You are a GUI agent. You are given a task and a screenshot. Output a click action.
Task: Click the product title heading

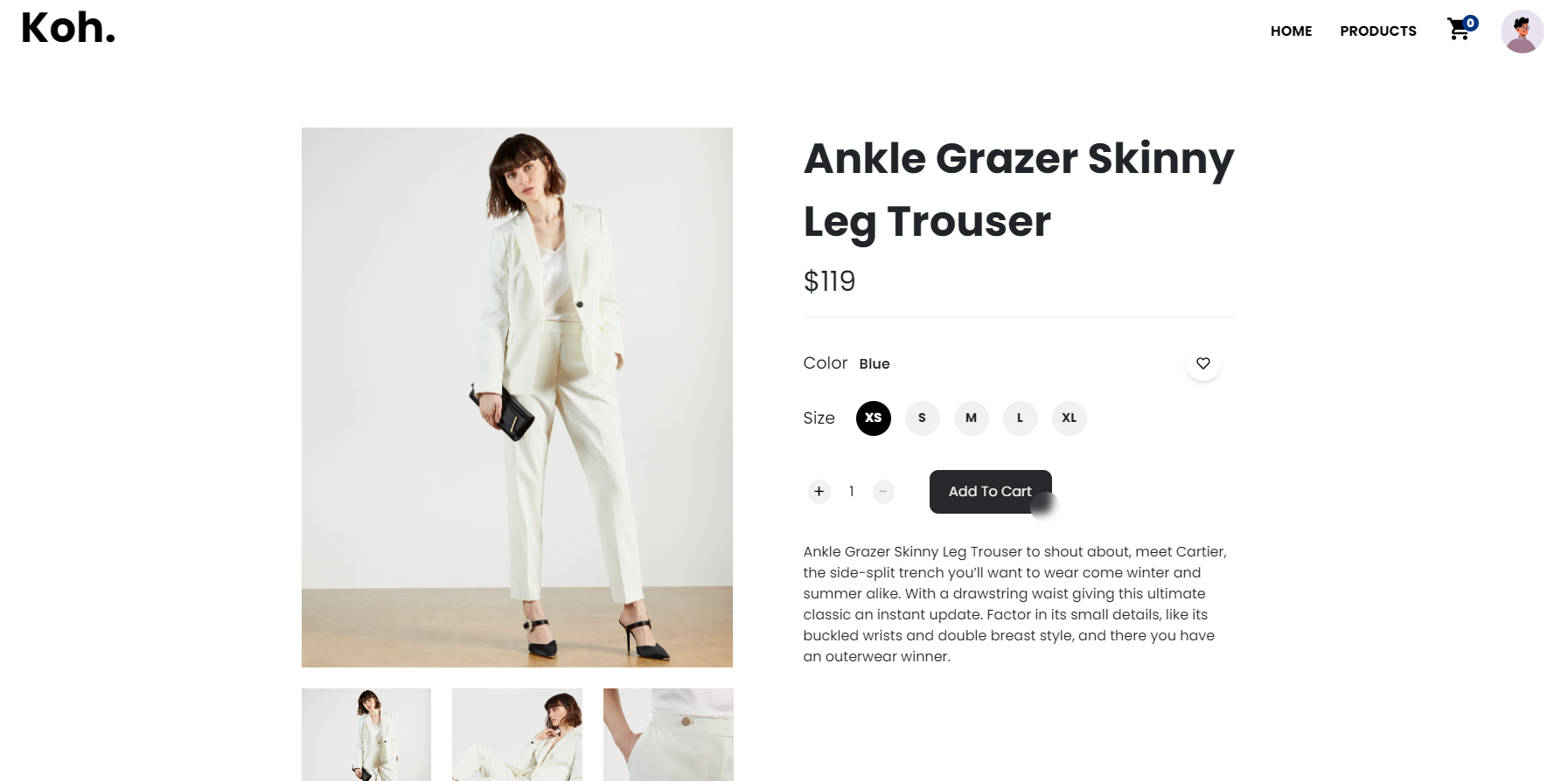(1019, 190)
